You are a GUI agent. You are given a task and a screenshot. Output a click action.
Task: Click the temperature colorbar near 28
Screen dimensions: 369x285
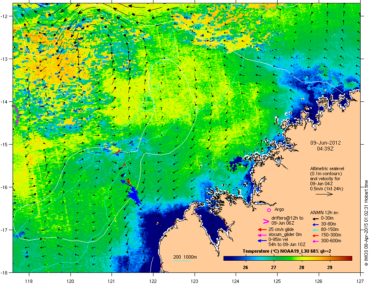[301, 259]
